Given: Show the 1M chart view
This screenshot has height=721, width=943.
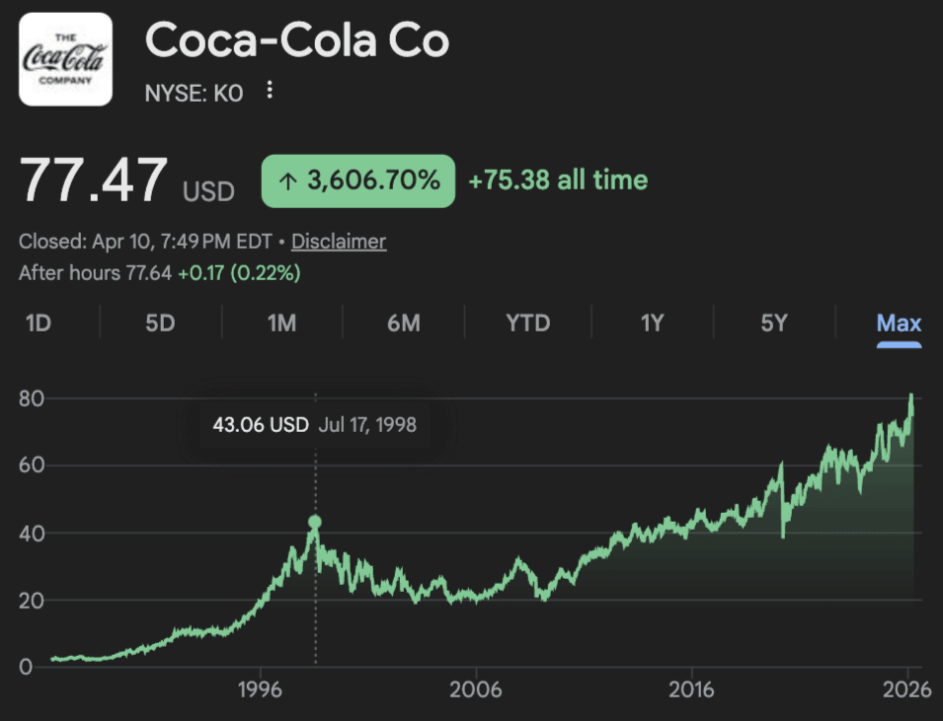Looking at the screenshot, I should (282, 324).
